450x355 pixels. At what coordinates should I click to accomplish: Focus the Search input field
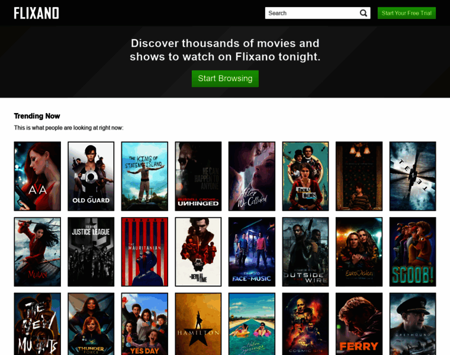pos(312,13)
